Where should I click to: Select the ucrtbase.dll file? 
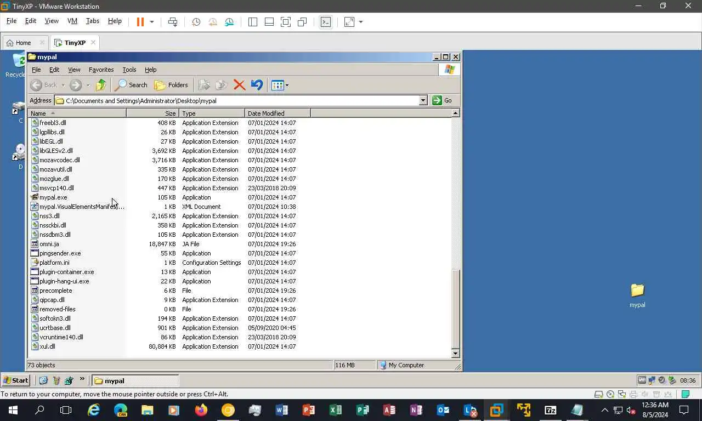55,328
